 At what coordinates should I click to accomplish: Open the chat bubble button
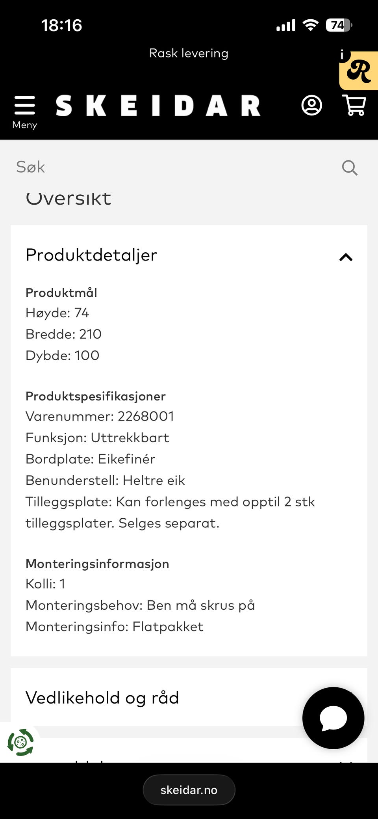333,718
